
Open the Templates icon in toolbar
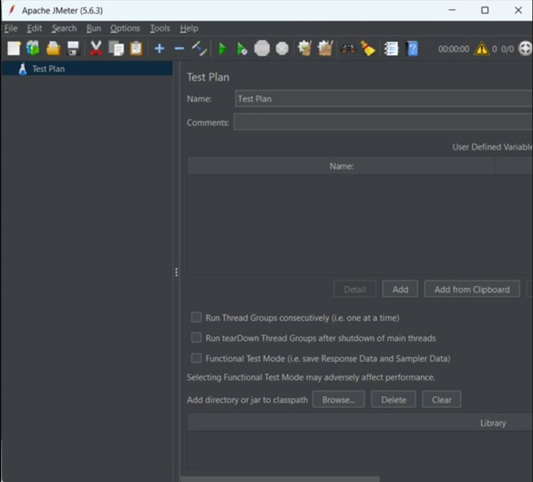pyautogui.click(x=33, y=48)
